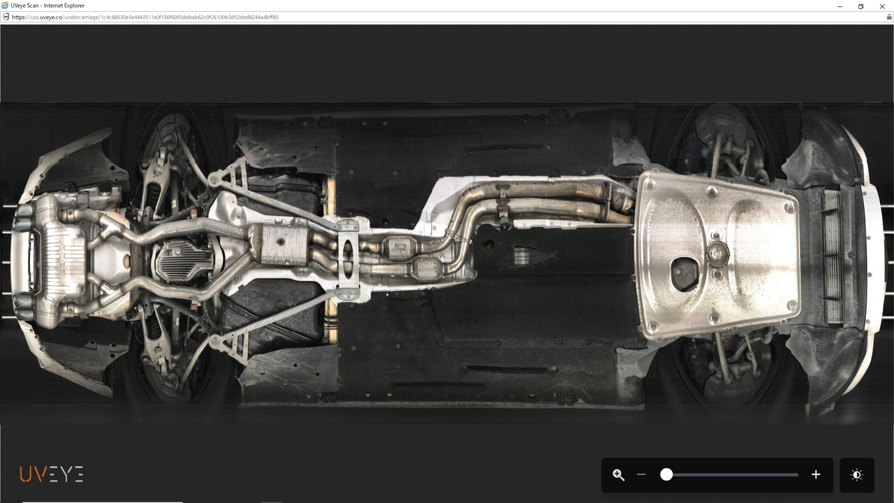Click the middle of the zoom slider track
The height and width of the screenshot is (503, 894).
click(732, 475)
